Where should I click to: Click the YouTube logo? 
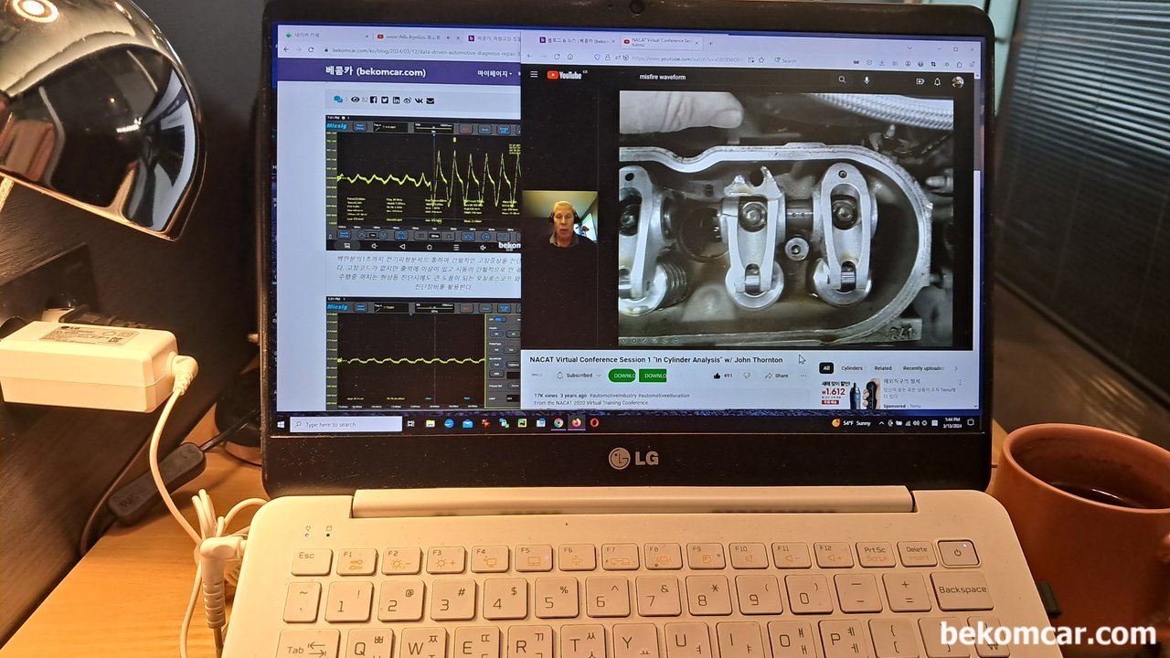click(565, 75)
